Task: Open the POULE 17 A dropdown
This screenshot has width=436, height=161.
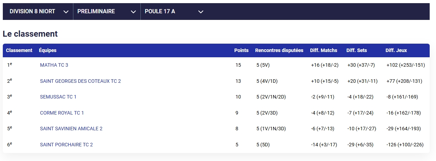Action: tap(174, 12)
